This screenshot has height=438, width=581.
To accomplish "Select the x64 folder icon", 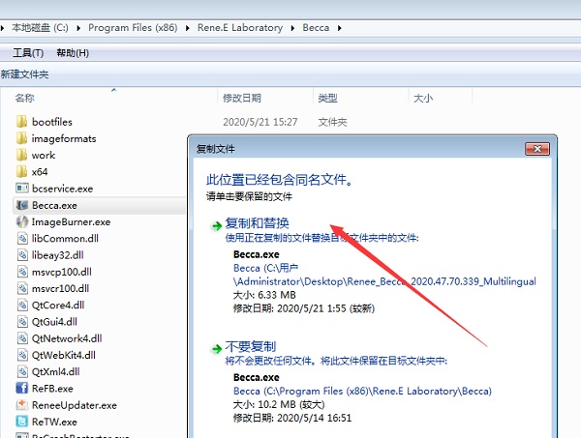I will [x=22, y=172].
